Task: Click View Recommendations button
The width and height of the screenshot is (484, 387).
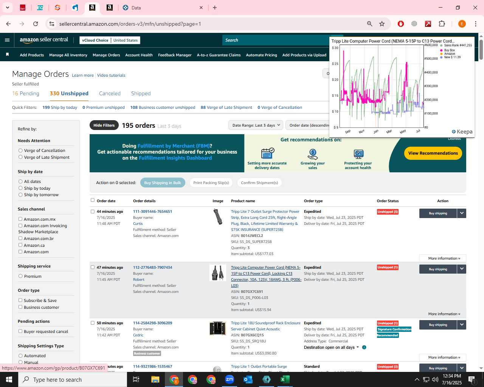Action: point(433,153)
